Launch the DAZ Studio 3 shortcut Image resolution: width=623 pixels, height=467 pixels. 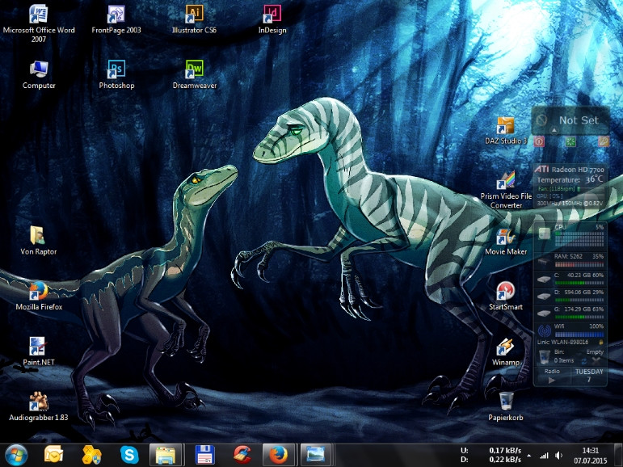coord(506,130)
